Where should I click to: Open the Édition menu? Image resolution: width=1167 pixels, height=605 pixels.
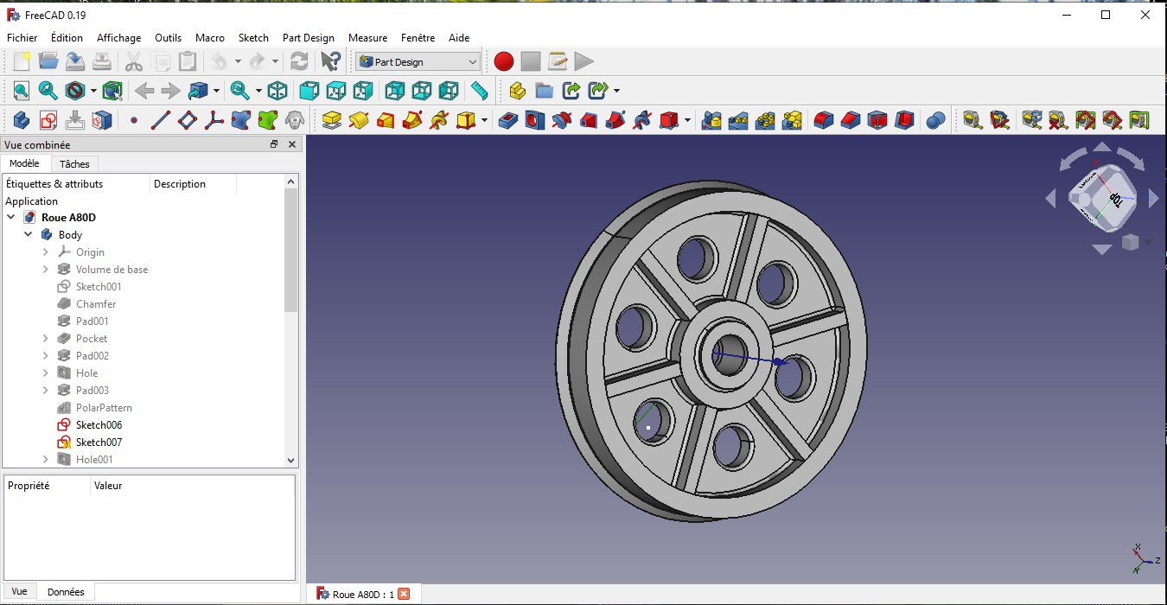(x=67, y=38)
